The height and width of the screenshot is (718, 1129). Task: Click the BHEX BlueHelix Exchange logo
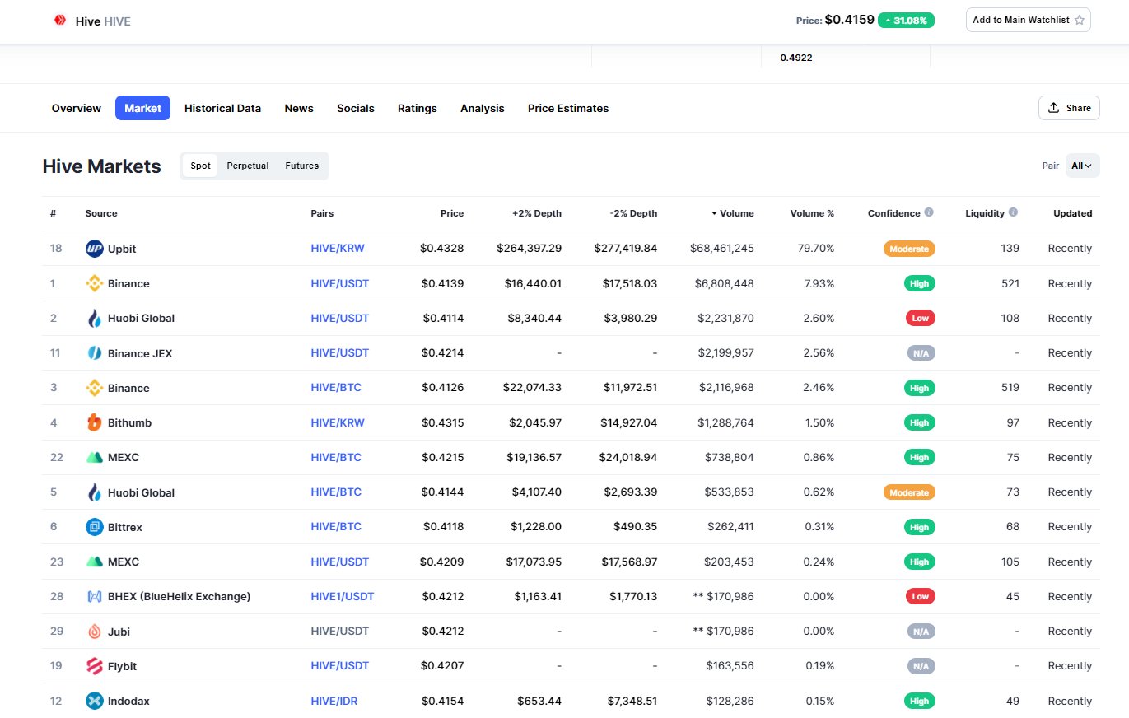click(95, 596)
